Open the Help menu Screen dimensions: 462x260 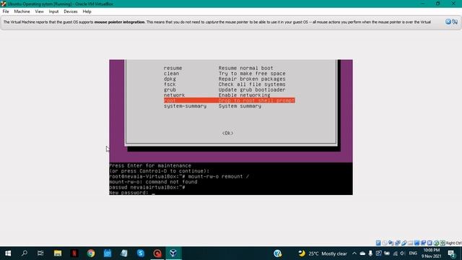click(87, 12)
